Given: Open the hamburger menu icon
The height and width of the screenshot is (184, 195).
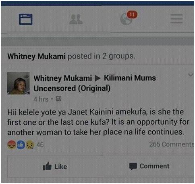Looking at the screenshot, I should tap(176, 19).
